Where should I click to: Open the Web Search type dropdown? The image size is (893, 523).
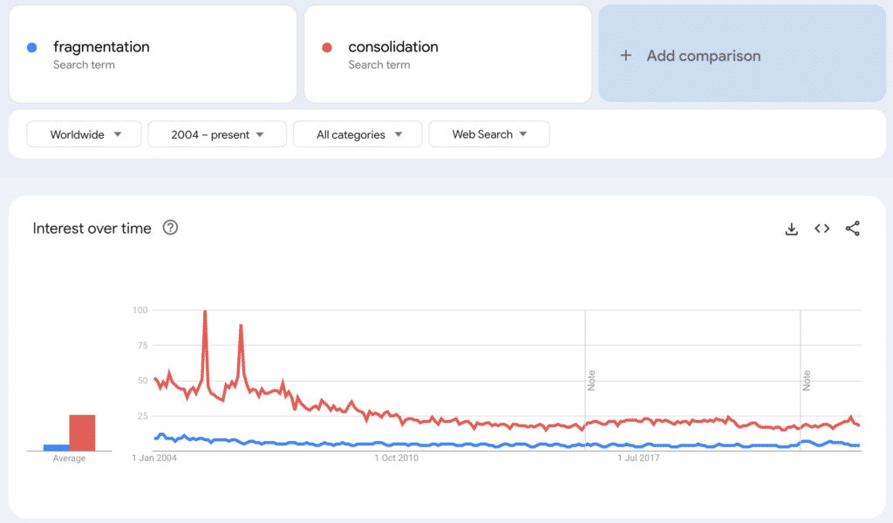[x=488, y=134]
